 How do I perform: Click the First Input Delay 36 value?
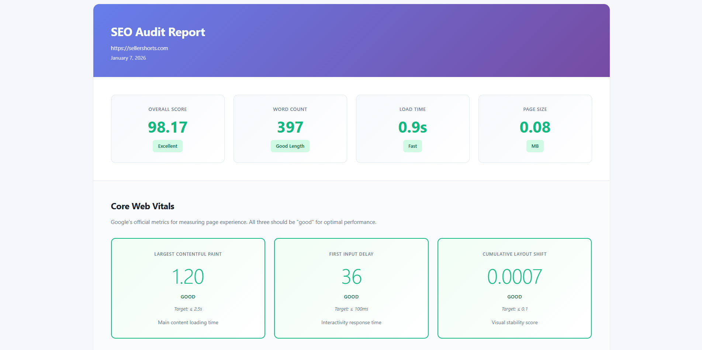351,277
